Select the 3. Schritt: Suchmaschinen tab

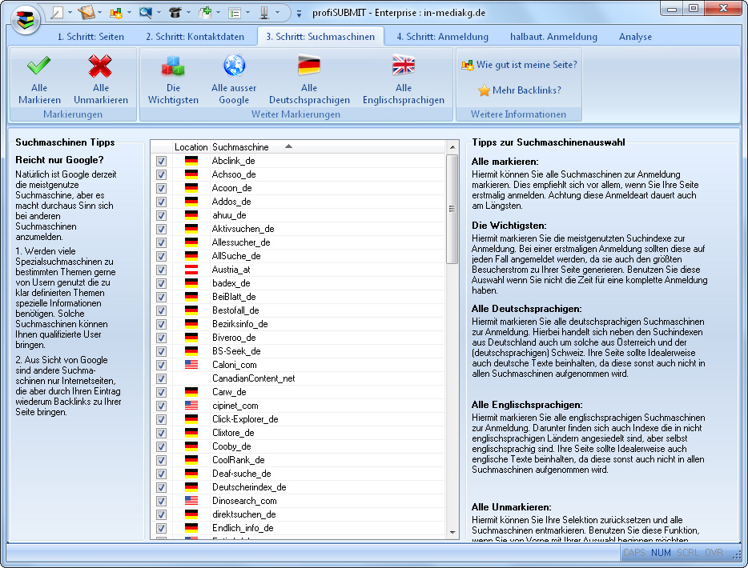(x=320, y=37)
